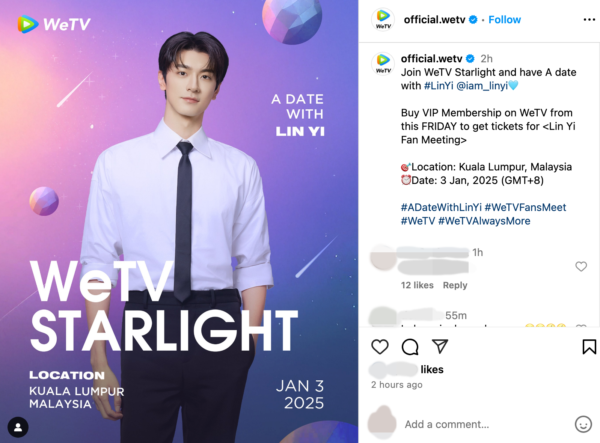Open the Lin Yi poster image

[179, 221]
